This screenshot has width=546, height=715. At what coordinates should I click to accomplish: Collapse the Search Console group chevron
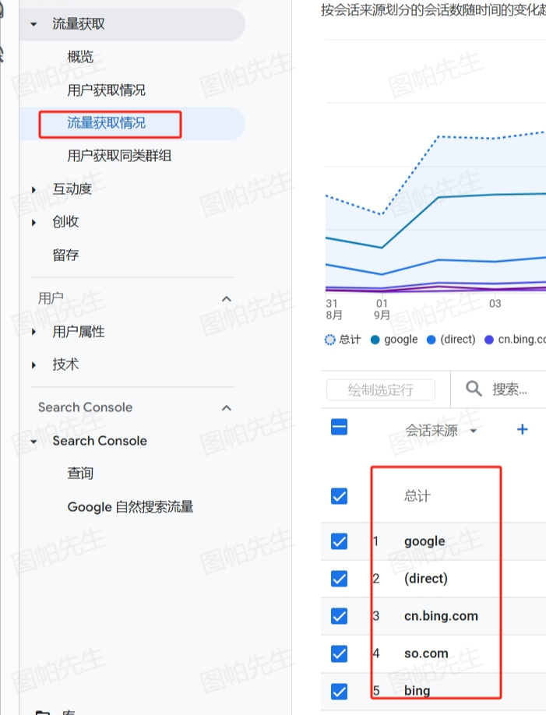226,407
